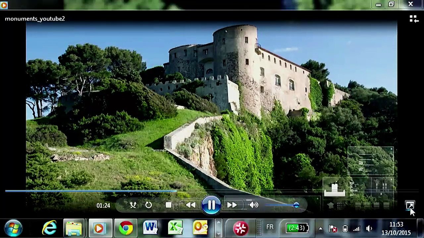Pause the video with the blue pause button
Screen dimensions: 424x238
point(211,205)
